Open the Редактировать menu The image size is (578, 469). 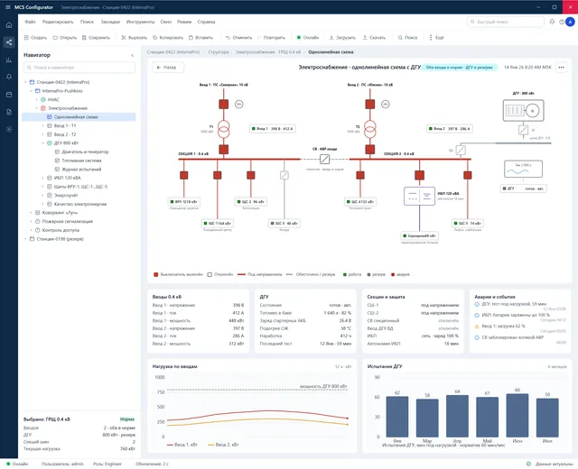58,22
